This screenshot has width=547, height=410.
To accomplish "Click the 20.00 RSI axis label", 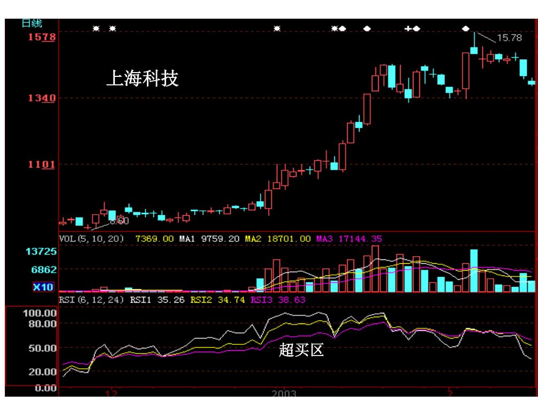I will tap(42, 372).
